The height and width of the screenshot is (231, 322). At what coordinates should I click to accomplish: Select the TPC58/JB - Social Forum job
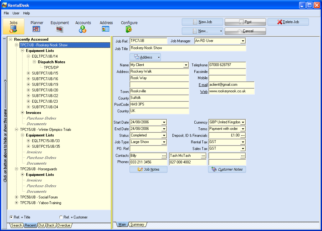point(39,197)
